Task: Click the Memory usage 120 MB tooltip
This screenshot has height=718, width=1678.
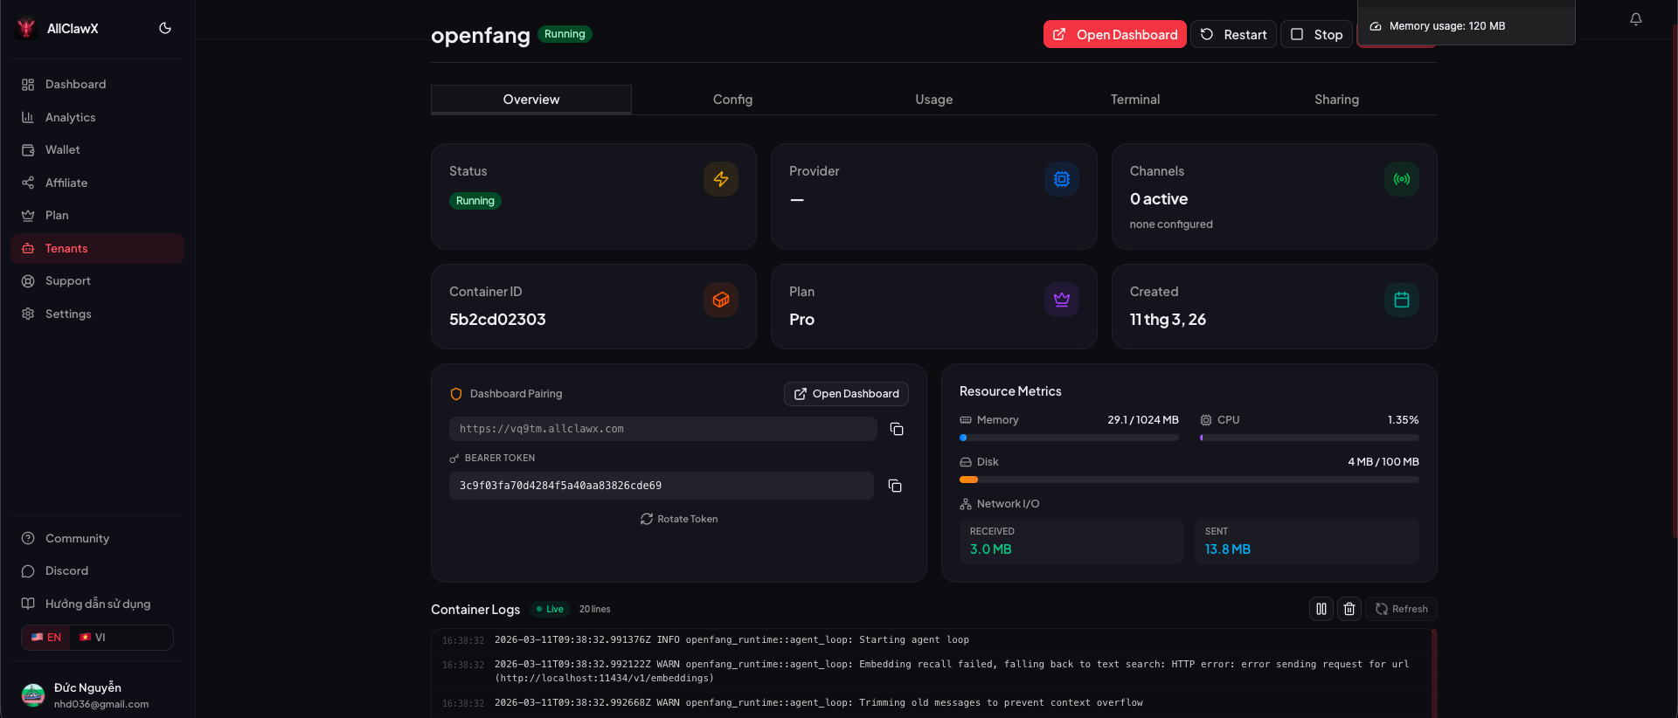Action: (x=1467, y=26)
